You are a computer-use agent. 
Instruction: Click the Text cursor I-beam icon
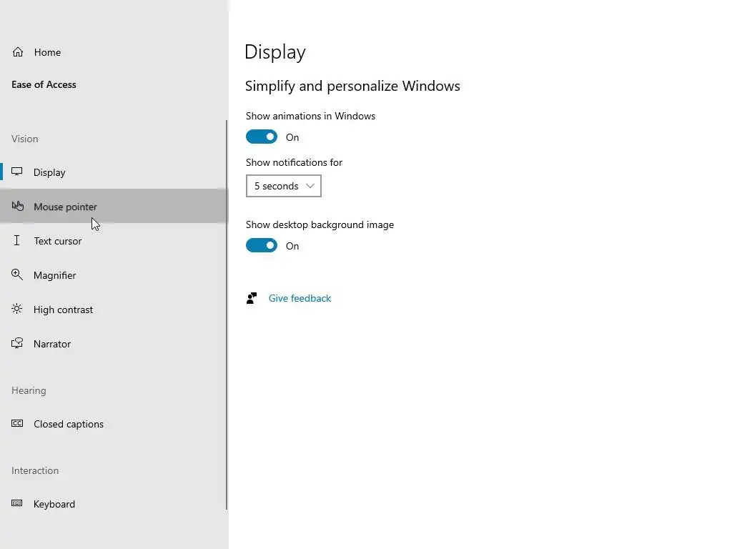click(x=17, y=240)
